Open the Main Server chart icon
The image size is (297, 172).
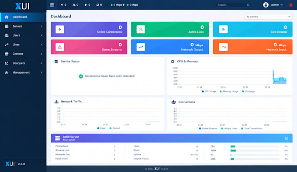click(x=287, y=138)
